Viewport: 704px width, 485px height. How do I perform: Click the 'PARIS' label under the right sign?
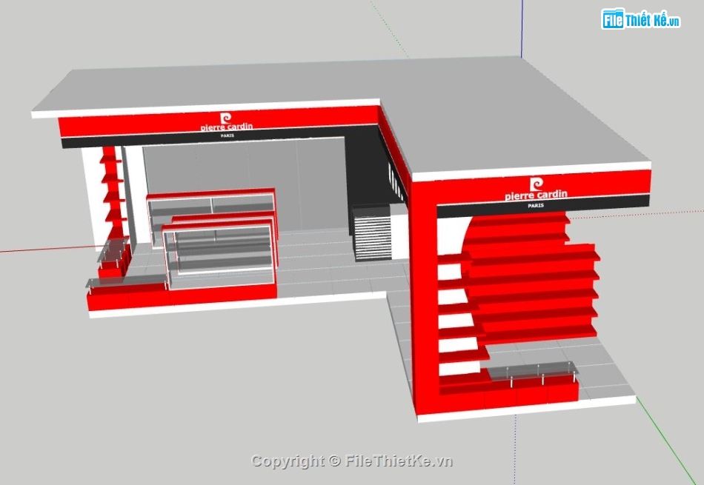536,206
